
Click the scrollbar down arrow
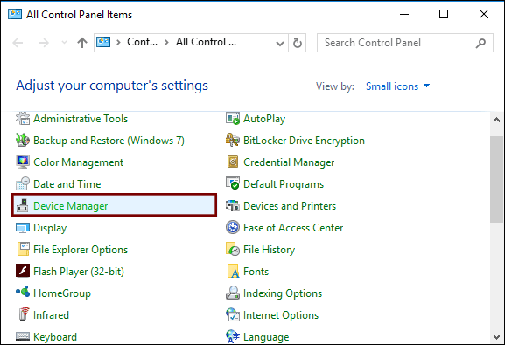pyautogui.click(x=496, y=336)
